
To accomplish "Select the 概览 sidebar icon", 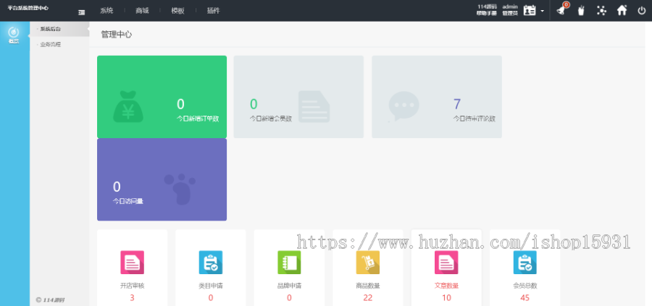I will click(x=14, y=35).
